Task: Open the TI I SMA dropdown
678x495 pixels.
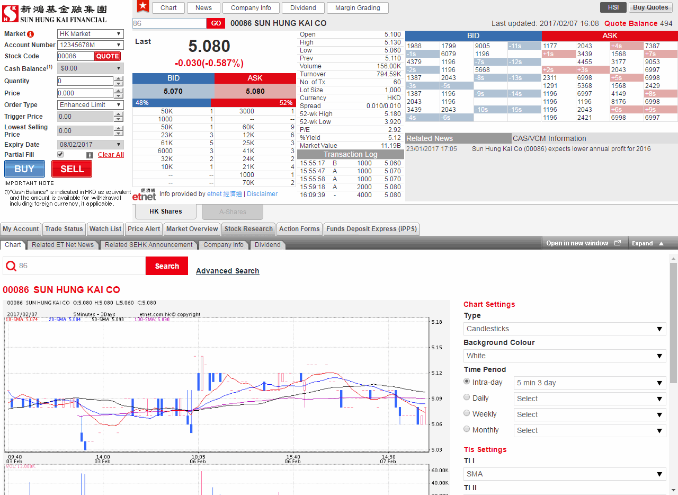Action: (x=565, y=474)
